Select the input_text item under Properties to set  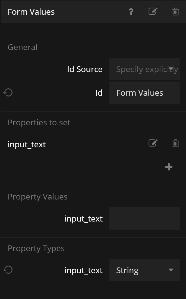[x=27, y=144]
